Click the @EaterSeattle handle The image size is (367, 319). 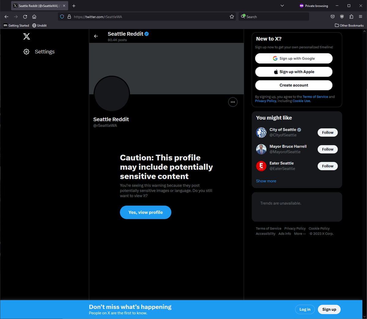point(282,169)
